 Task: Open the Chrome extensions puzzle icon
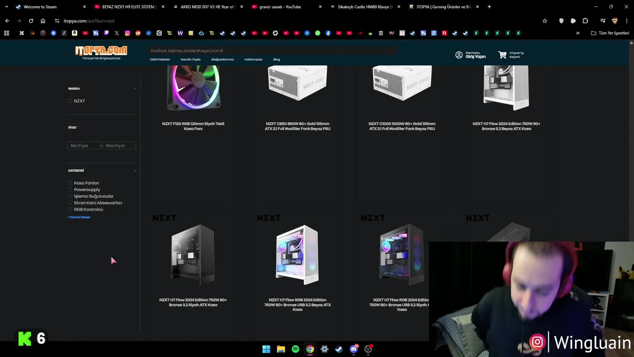585,21
